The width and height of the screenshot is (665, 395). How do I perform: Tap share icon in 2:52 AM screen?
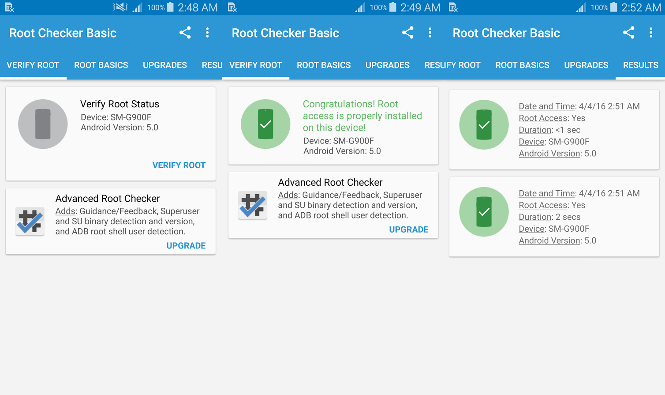pos(629,33)
